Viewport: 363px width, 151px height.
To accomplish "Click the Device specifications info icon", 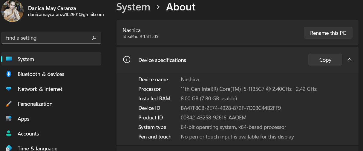I will [127, 60].
